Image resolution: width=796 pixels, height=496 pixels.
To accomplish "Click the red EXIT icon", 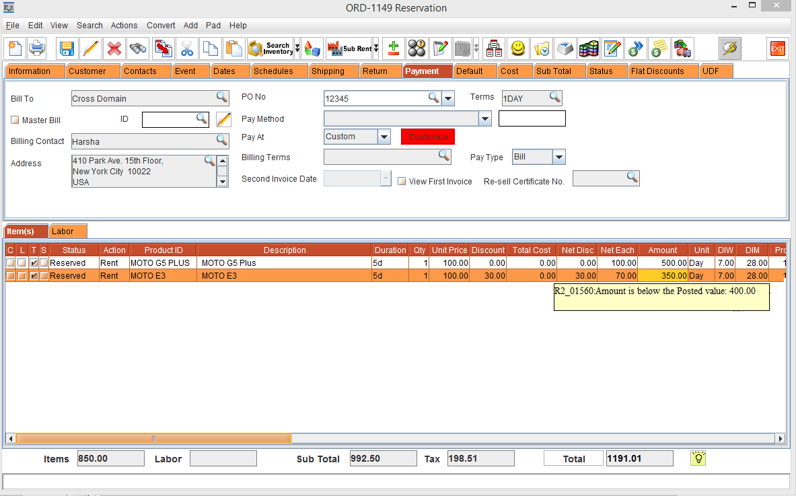I will [777, 48].
